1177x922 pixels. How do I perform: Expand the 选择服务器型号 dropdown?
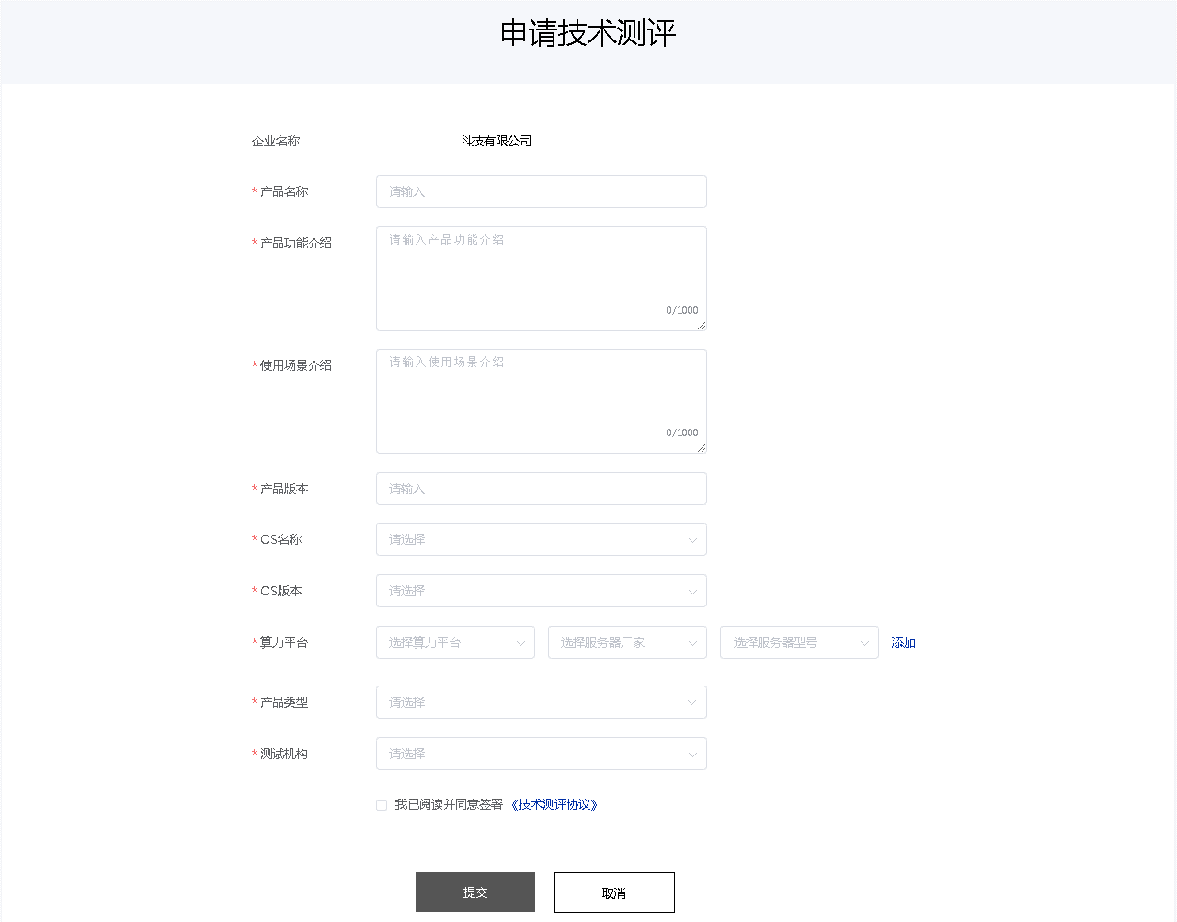798,642
